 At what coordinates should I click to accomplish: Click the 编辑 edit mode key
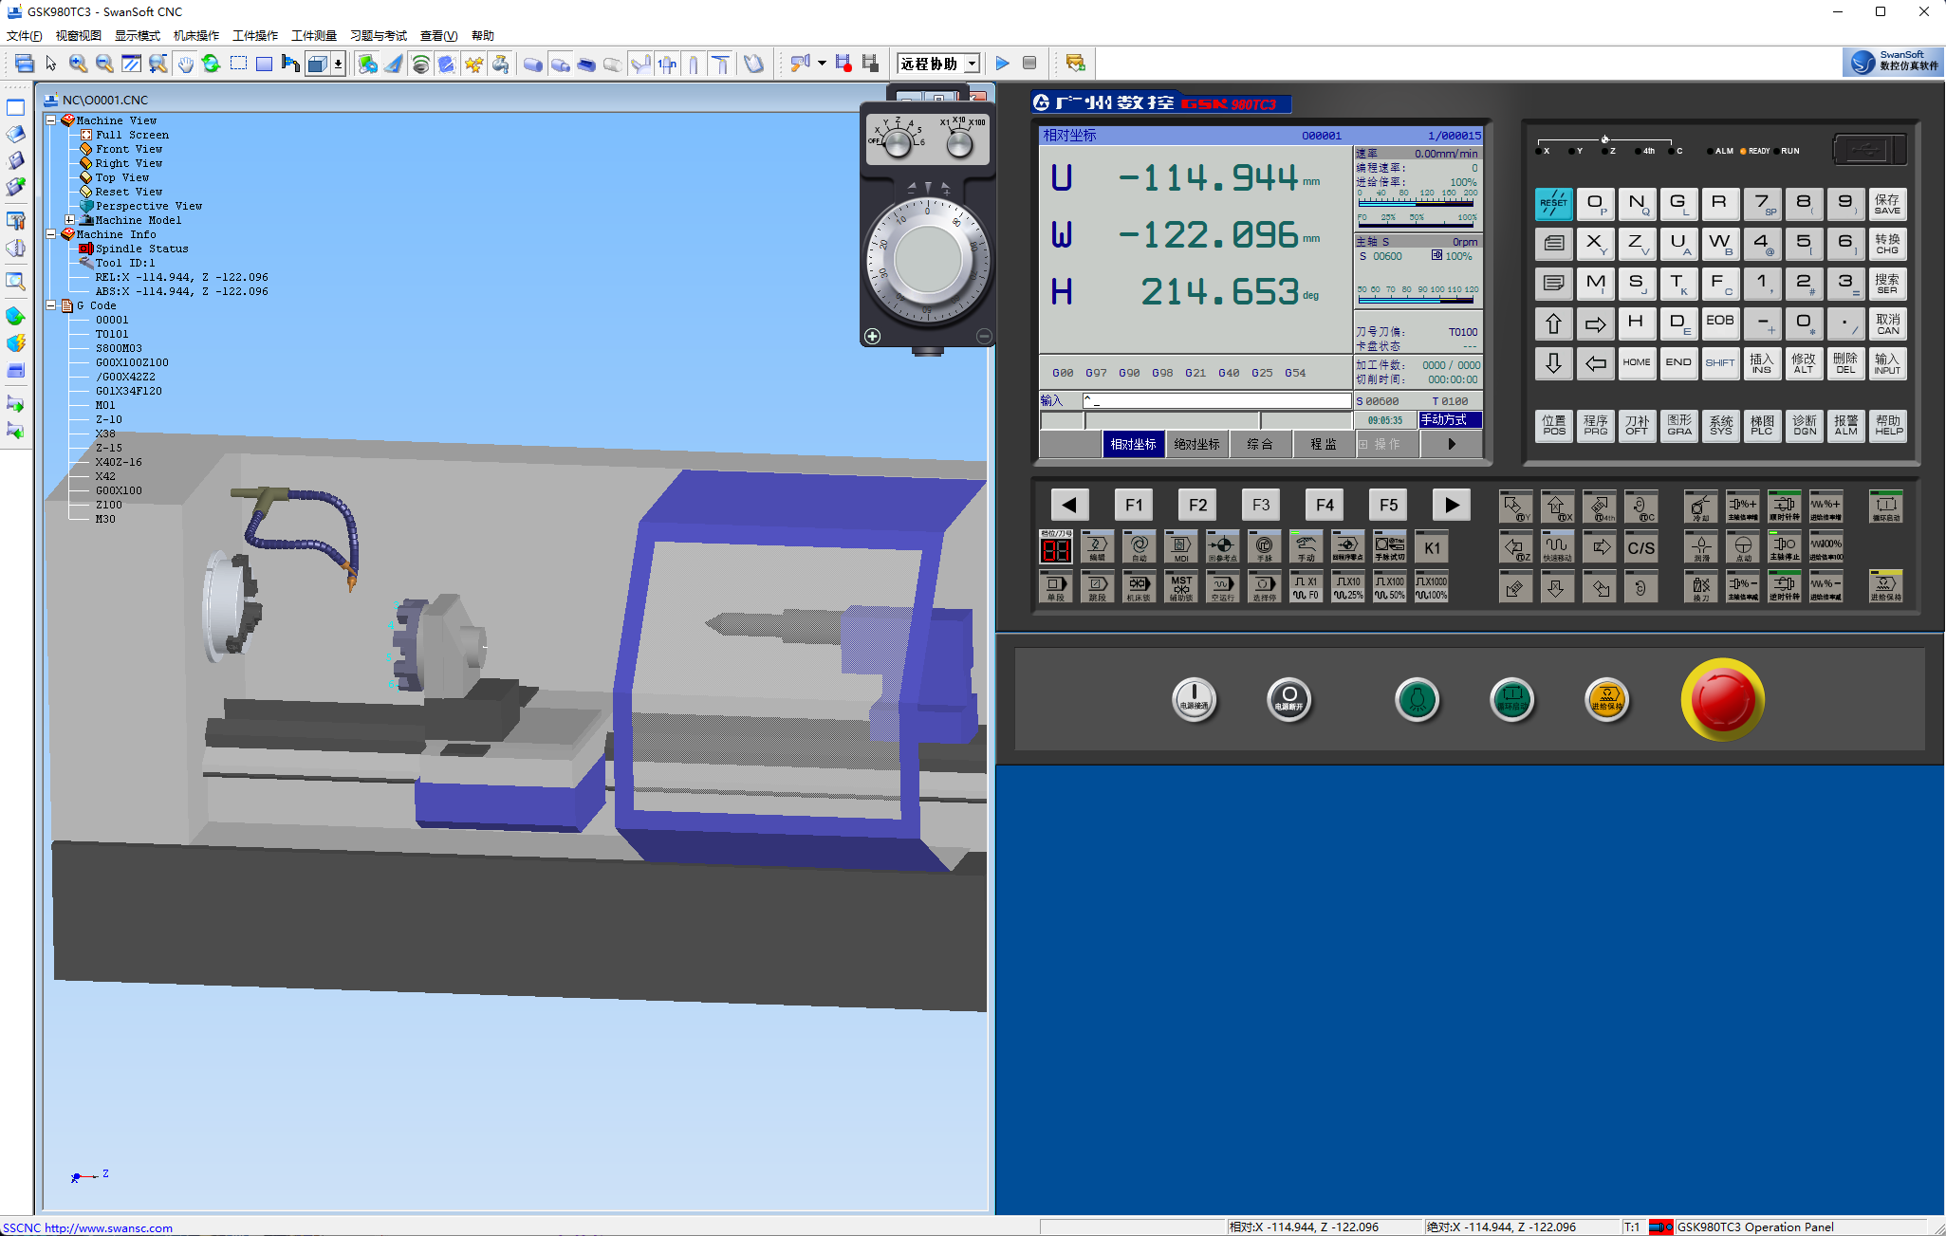(1097, 547)
